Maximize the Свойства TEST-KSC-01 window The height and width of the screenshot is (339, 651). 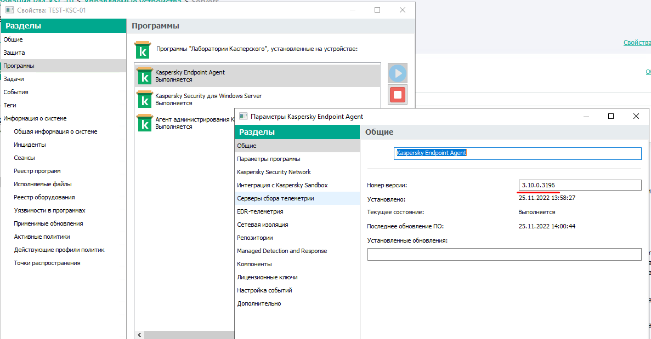377,10
